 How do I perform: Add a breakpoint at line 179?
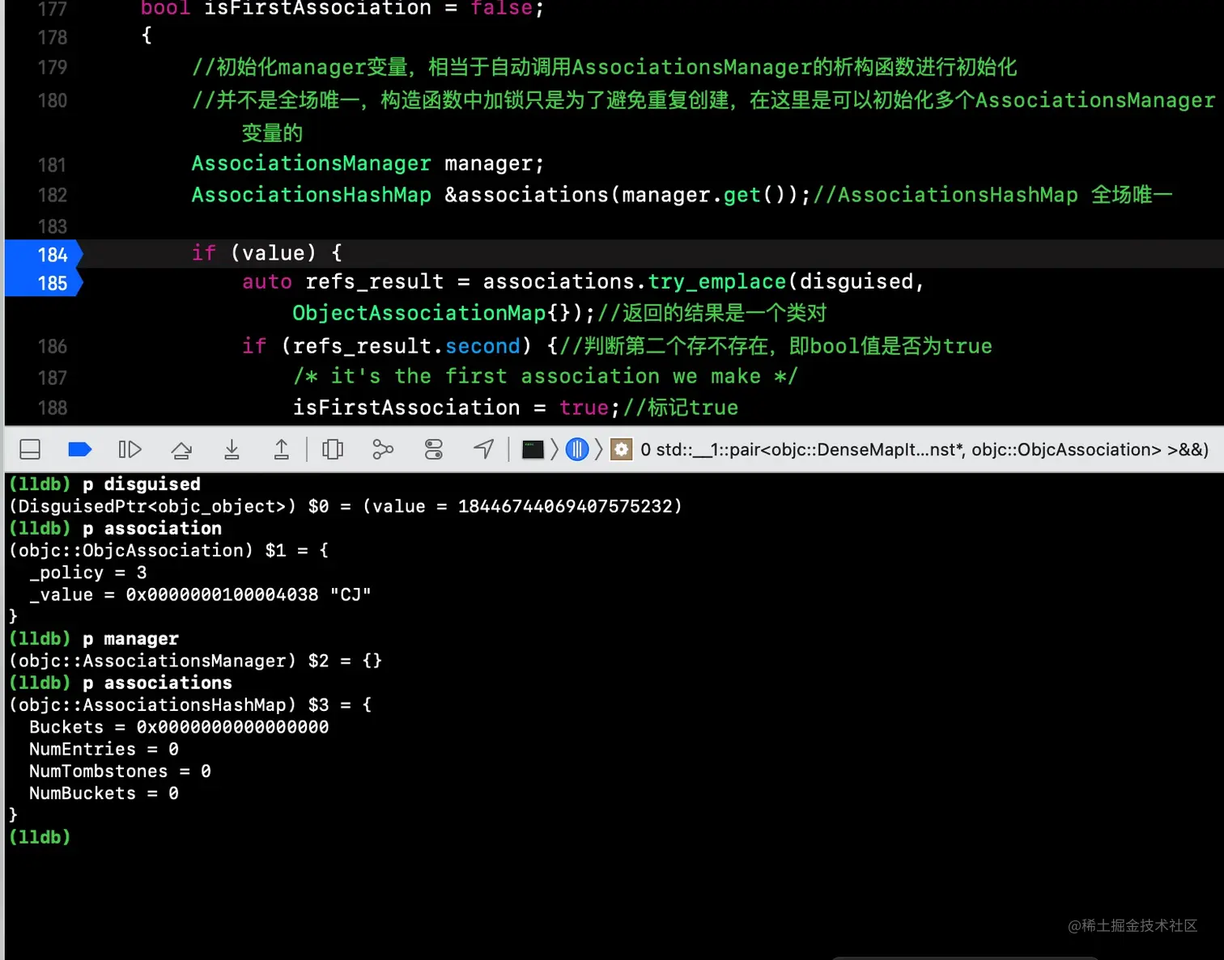pos(52,67)
